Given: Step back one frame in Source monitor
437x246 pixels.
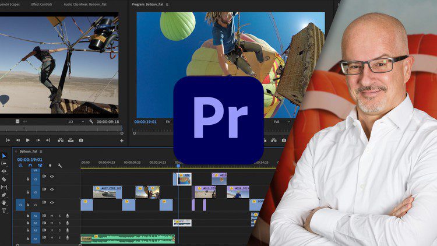Looking at the screenshot, I should pos(18,140).
